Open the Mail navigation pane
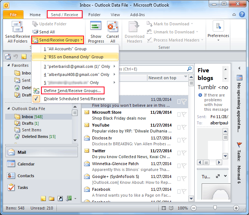Screen dimensions: 249x215 42,152
